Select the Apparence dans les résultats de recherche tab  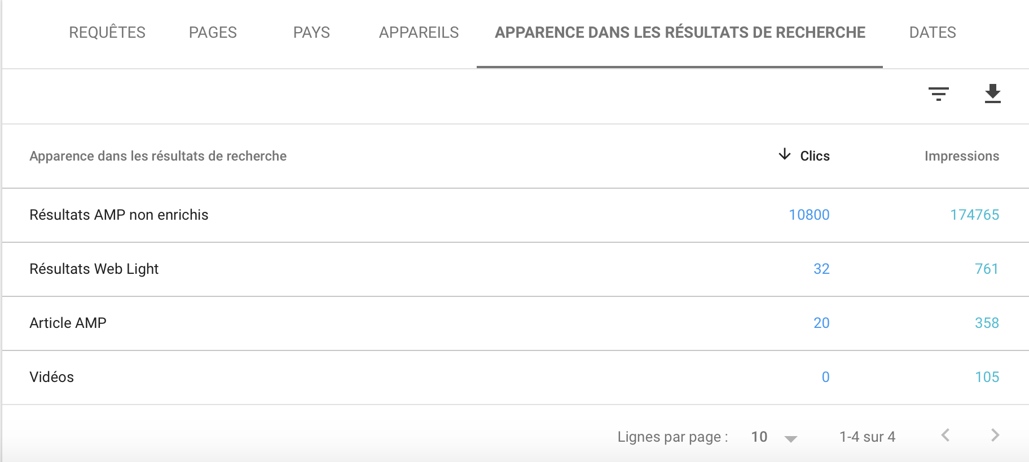(x=680, y=33)
